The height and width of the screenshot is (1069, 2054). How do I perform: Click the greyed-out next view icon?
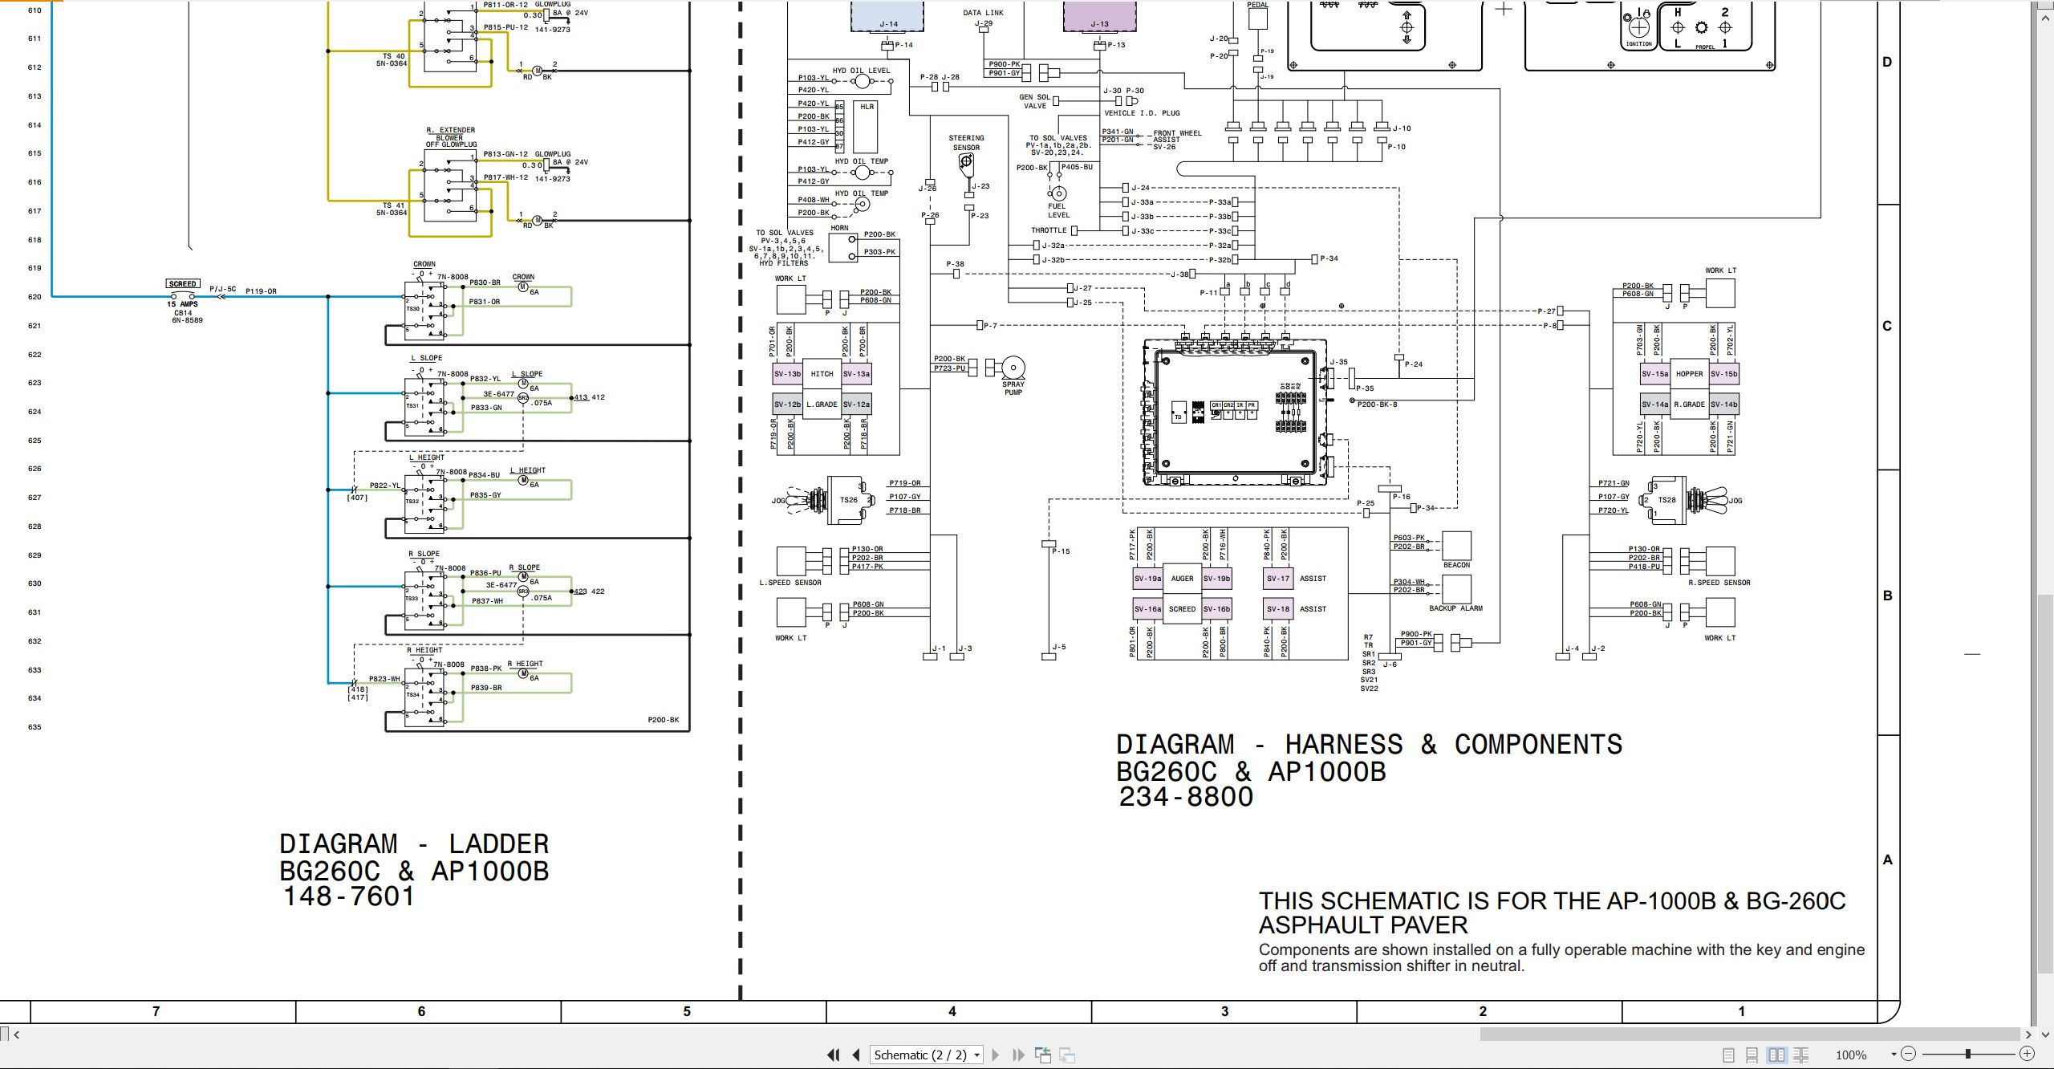click(1067, 1055)
